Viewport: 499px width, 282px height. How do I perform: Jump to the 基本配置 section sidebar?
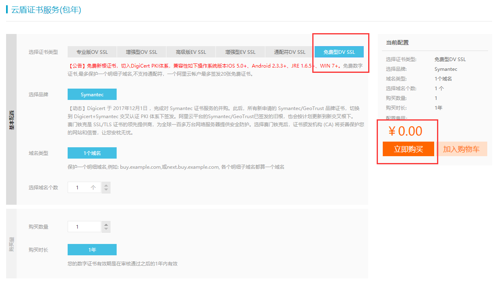click(11, 119)
